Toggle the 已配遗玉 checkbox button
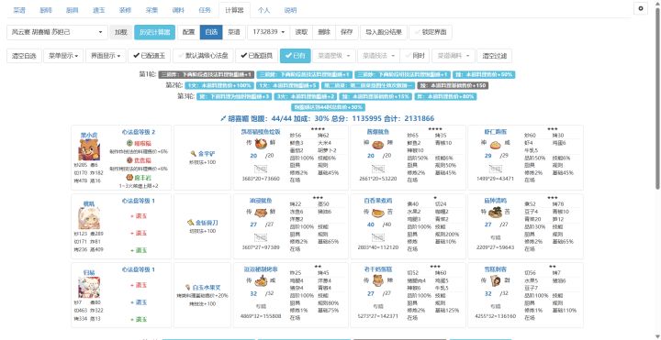661x340 pixels. (150, 56)
